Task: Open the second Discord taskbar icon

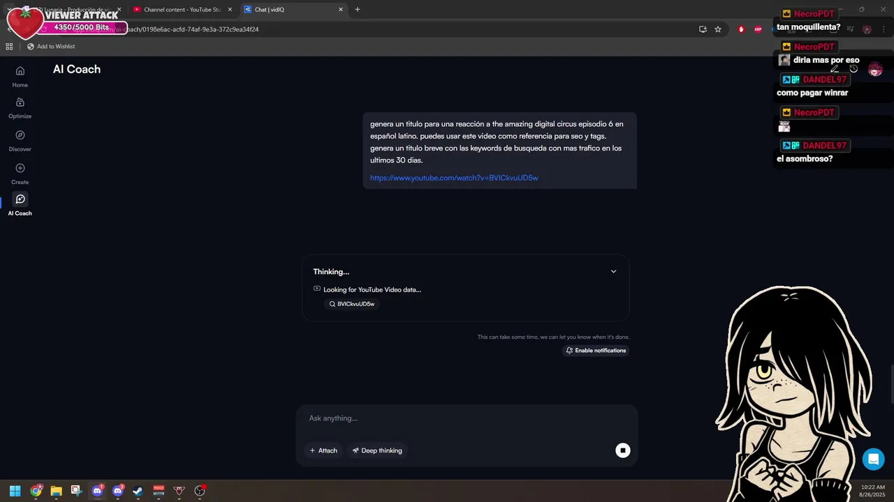Action: (117, 491)
